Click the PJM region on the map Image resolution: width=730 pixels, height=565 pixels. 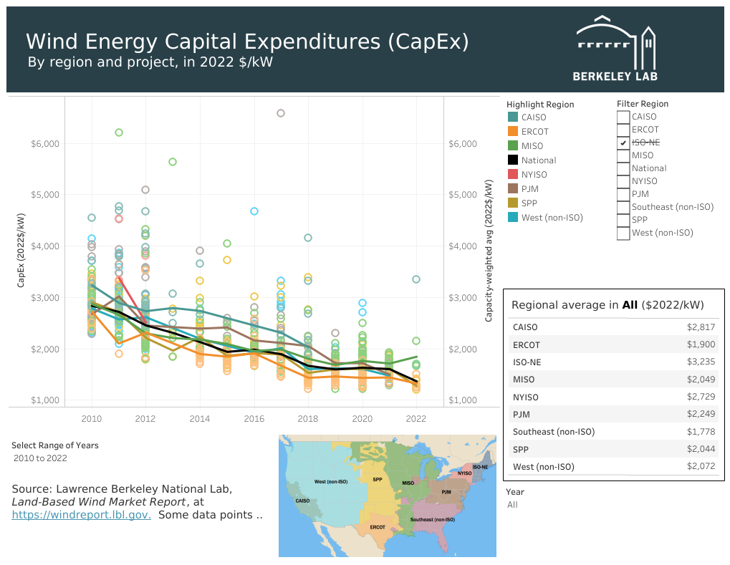click(446, 492)
